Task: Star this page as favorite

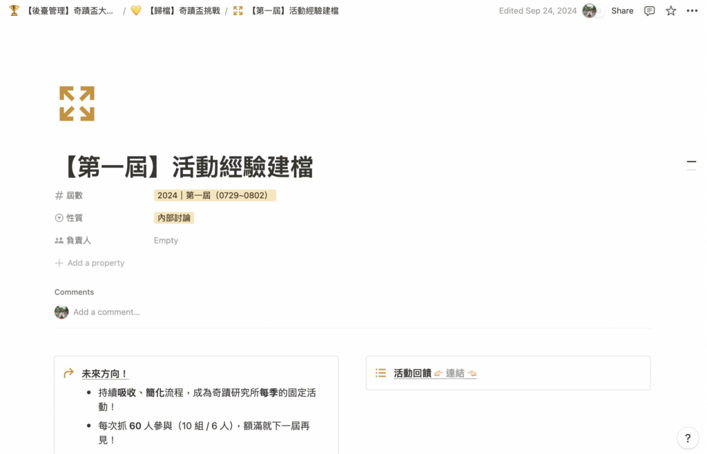Action: pos(670,11)
